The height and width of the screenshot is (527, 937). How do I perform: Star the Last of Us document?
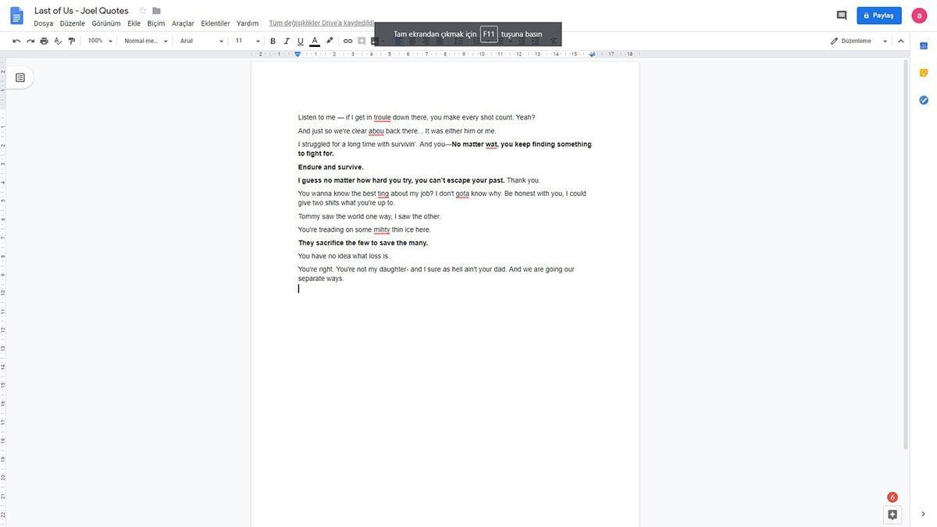pos(140,9)
